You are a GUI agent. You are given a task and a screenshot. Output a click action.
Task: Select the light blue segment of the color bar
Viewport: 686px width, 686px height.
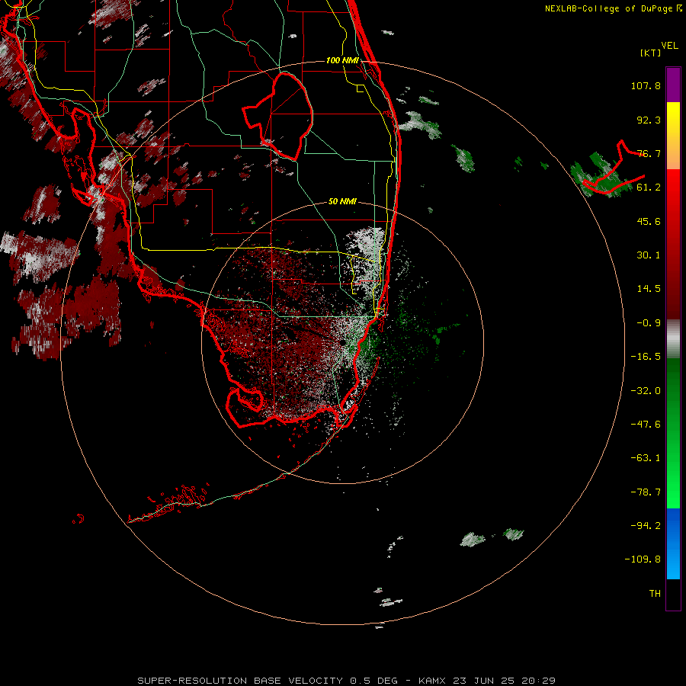673,564
